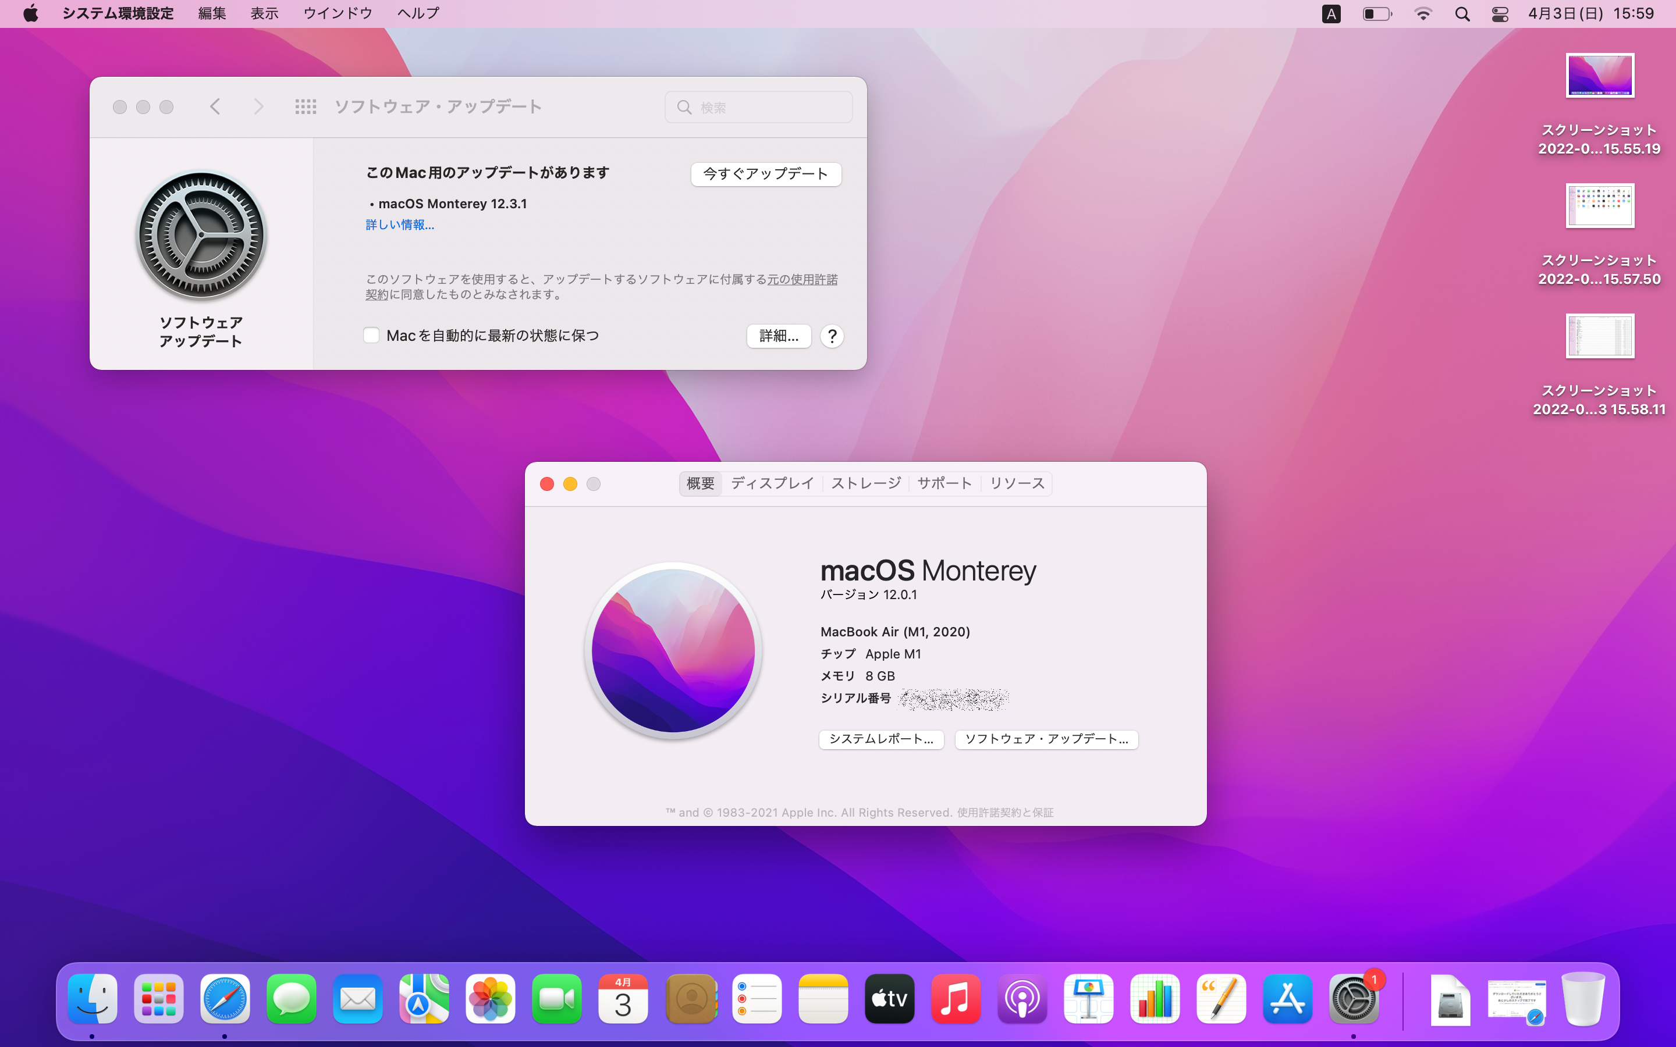This screenshot has height=1047, width=1676.
Task: Open 編集 menu
Action: click(x=212, y=13)
